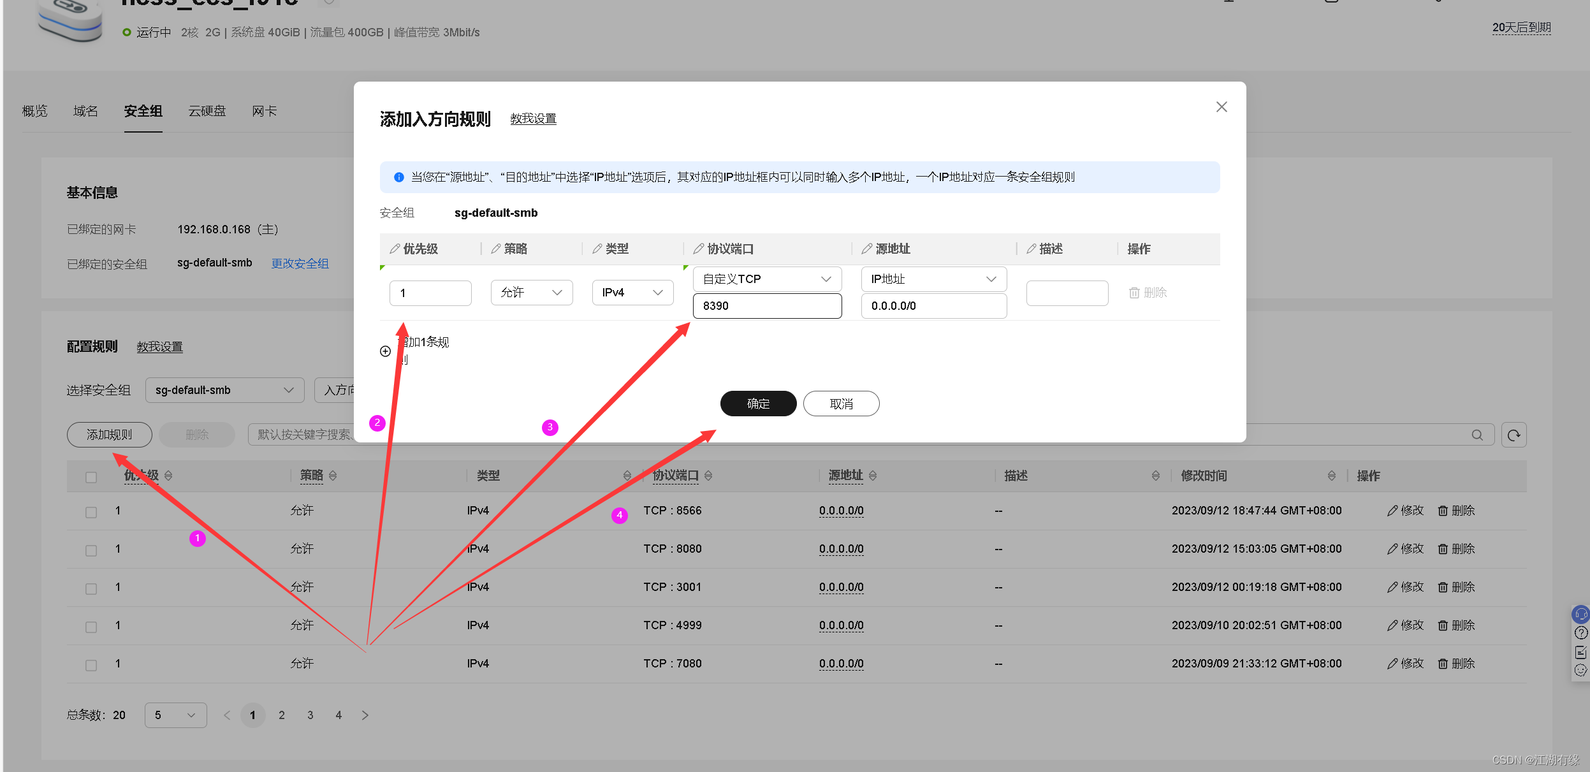Viewport: 1590px width, 772px height.
Task: Check the select-all checkbox in table header
Action: click(91, 477)
